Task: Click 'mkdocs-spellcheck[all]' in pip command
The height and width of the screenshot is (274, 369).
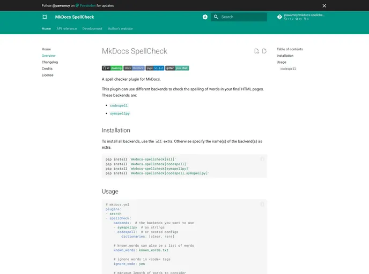Action: tap(152, 159)
